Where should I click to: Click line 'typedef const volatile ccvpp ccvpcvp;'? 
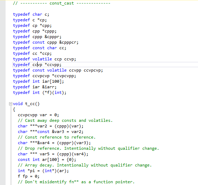coord(58,70)
